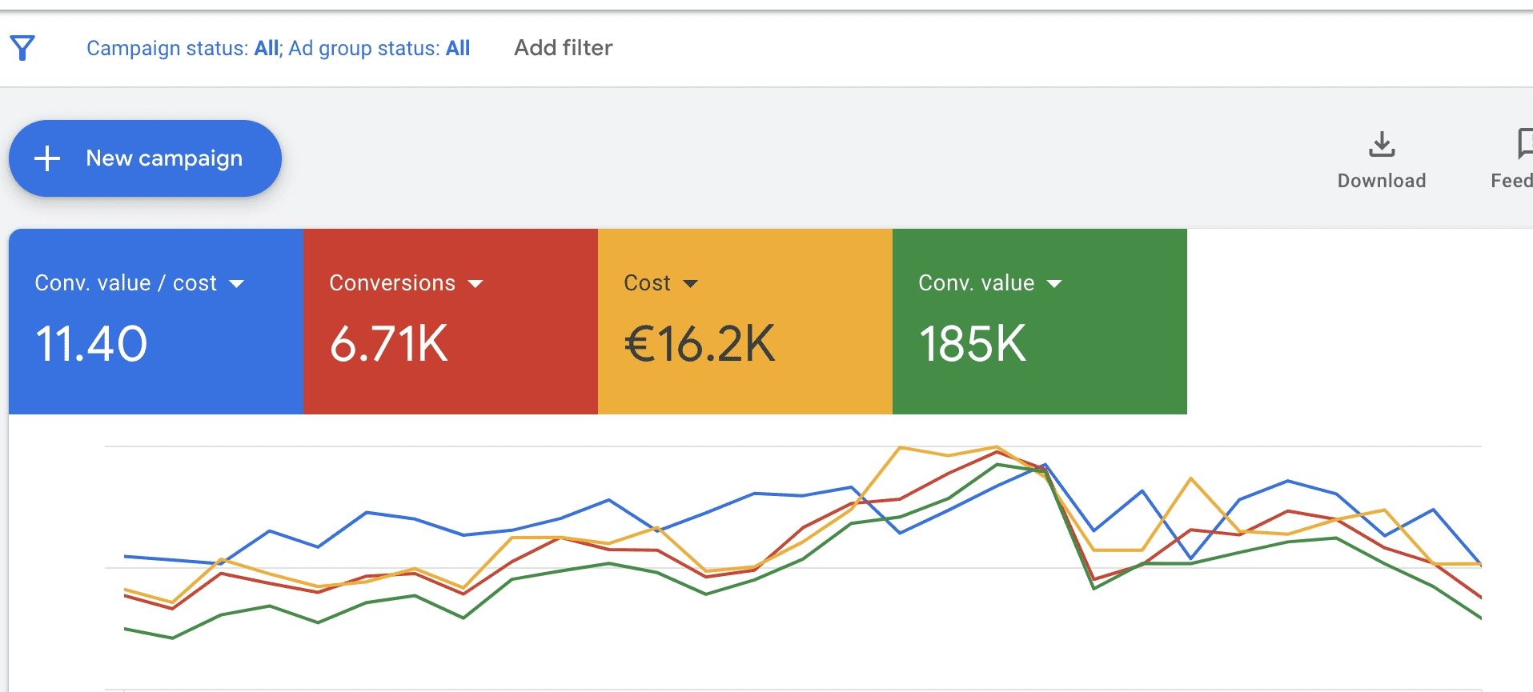This screenshot has height=692, width=1533.
Task: Click the plus icon in New campaign
Action: click(x=47, y=158)
